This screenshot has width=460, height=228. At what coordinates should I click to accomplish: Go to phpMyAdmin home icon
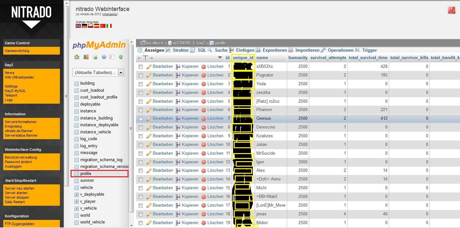pyautogui.click(x=77, y=57)
